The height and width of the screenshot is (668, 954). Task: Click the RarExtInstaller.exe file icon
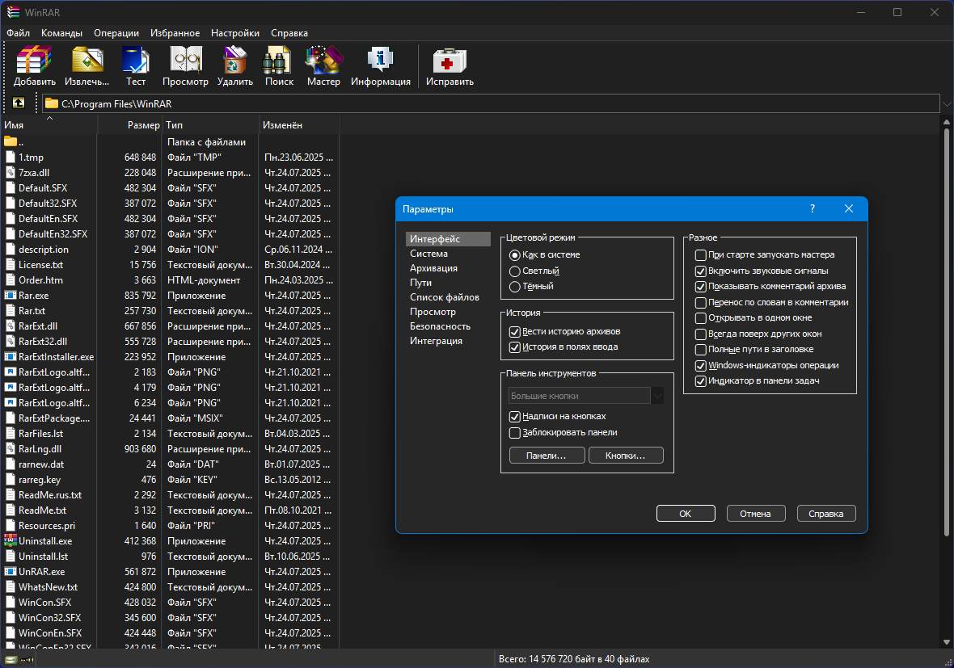click(x=11, y=357)
